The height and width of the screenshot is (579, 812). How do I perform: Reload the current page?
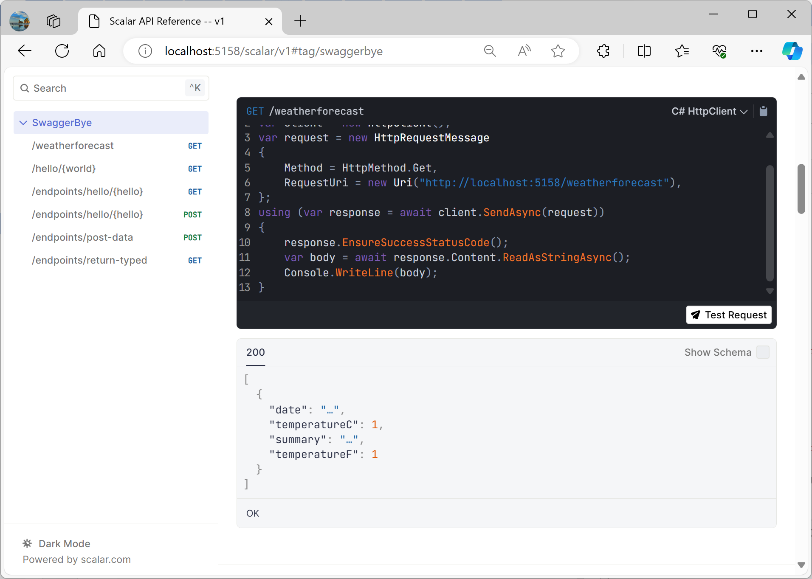[62, 51]
